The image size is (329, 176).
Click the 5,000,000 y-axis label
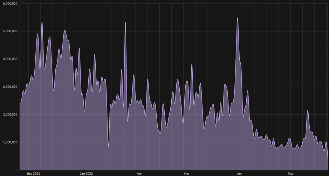pos(10,31)
